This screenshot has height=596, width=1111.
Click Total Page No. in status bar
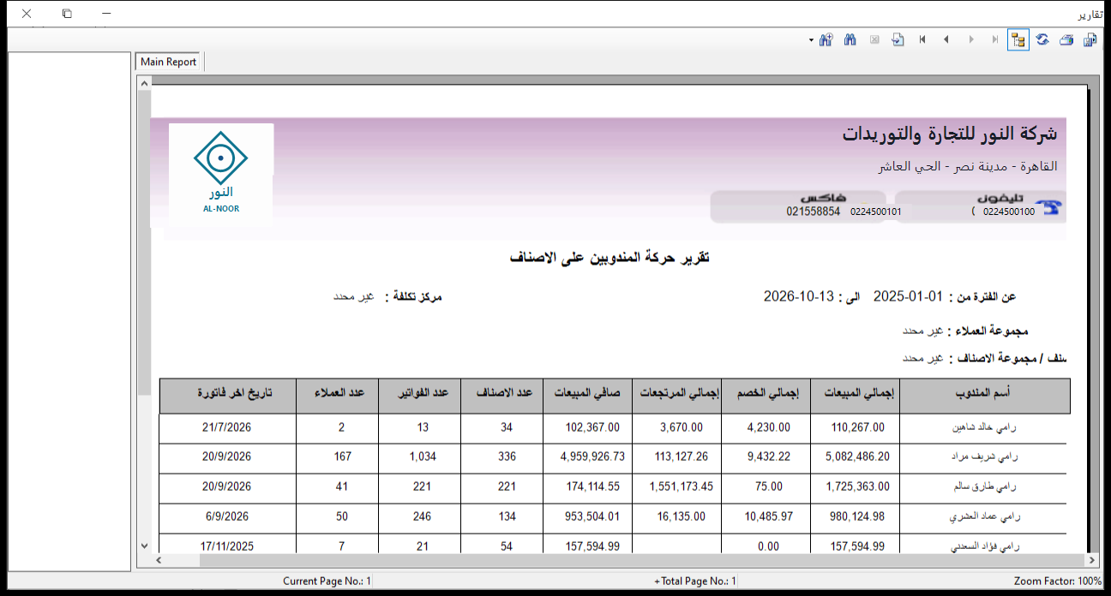coord(694,581)
